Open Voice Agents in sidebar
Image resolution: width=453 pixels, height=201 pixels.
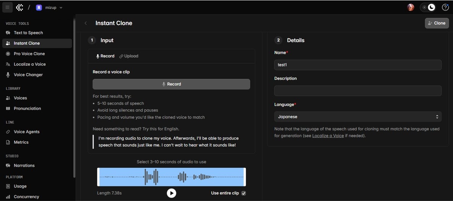27,132
